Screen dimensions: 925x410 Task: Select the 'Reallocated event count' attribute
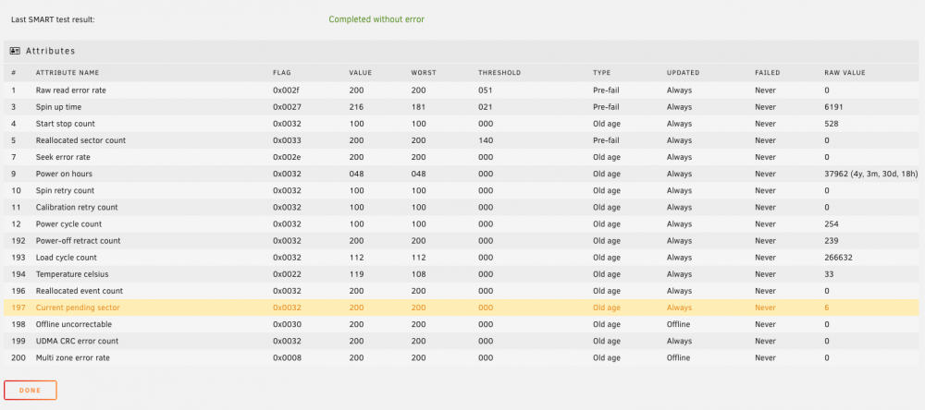tap(79, 290)
